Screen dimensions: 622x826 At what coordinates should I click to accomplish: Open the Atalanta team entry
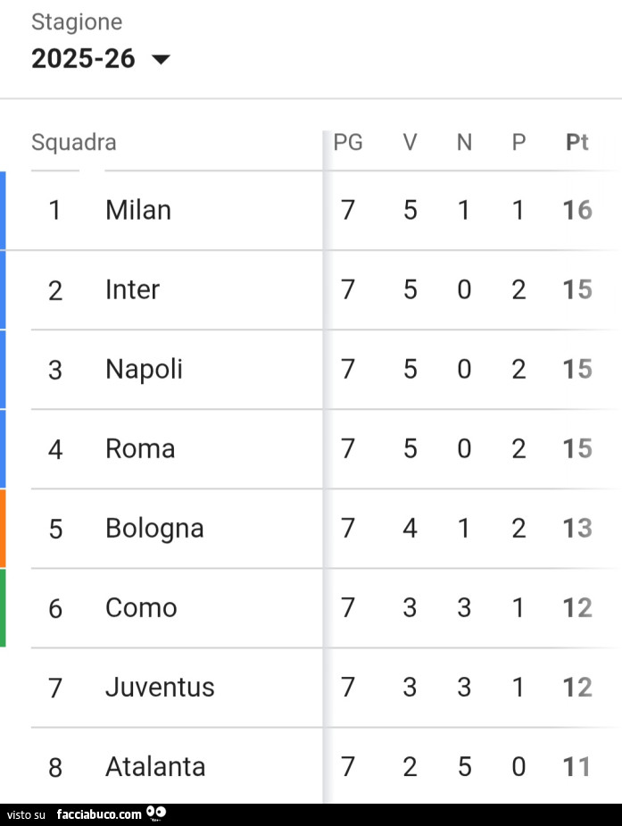tap(155, 766)
